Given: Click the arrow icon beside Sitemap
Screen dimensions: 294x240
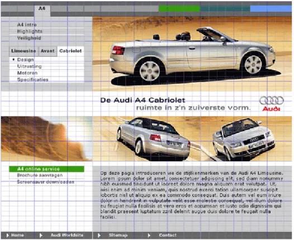Looking at the screenshot, I should coord(99,236).
